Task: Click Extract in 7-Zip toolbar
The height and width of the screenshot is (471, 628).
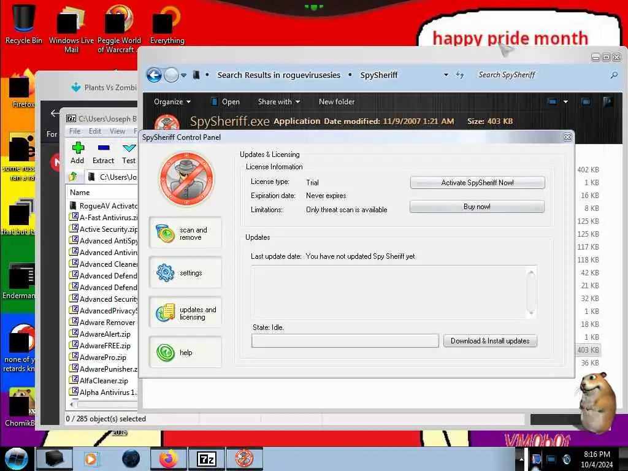Action: coord(103,153)
